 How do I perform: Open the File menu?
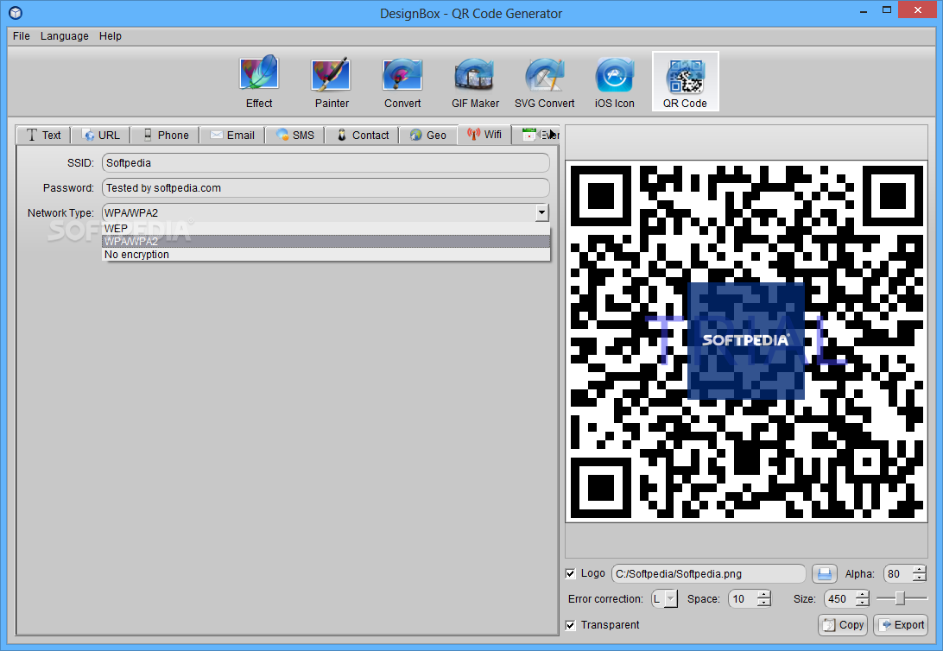pyautogui.click(x=21, y=36)
